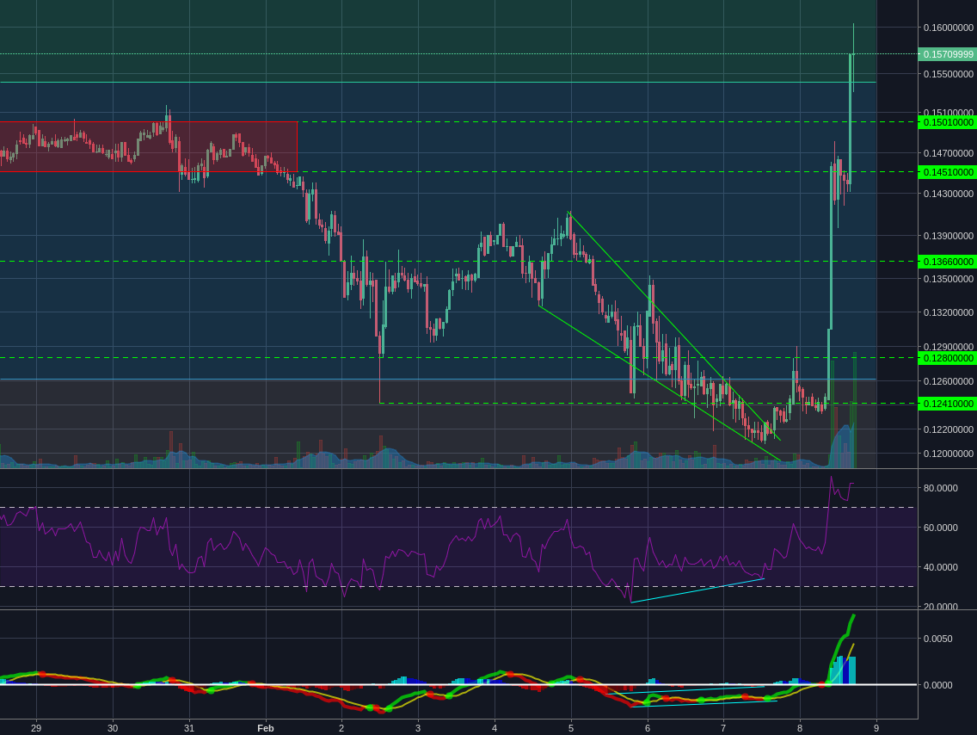The width and height of the screenshot is (977, 735).
Task: Select the red consolidation rectangle drawing
Action: 148,146
